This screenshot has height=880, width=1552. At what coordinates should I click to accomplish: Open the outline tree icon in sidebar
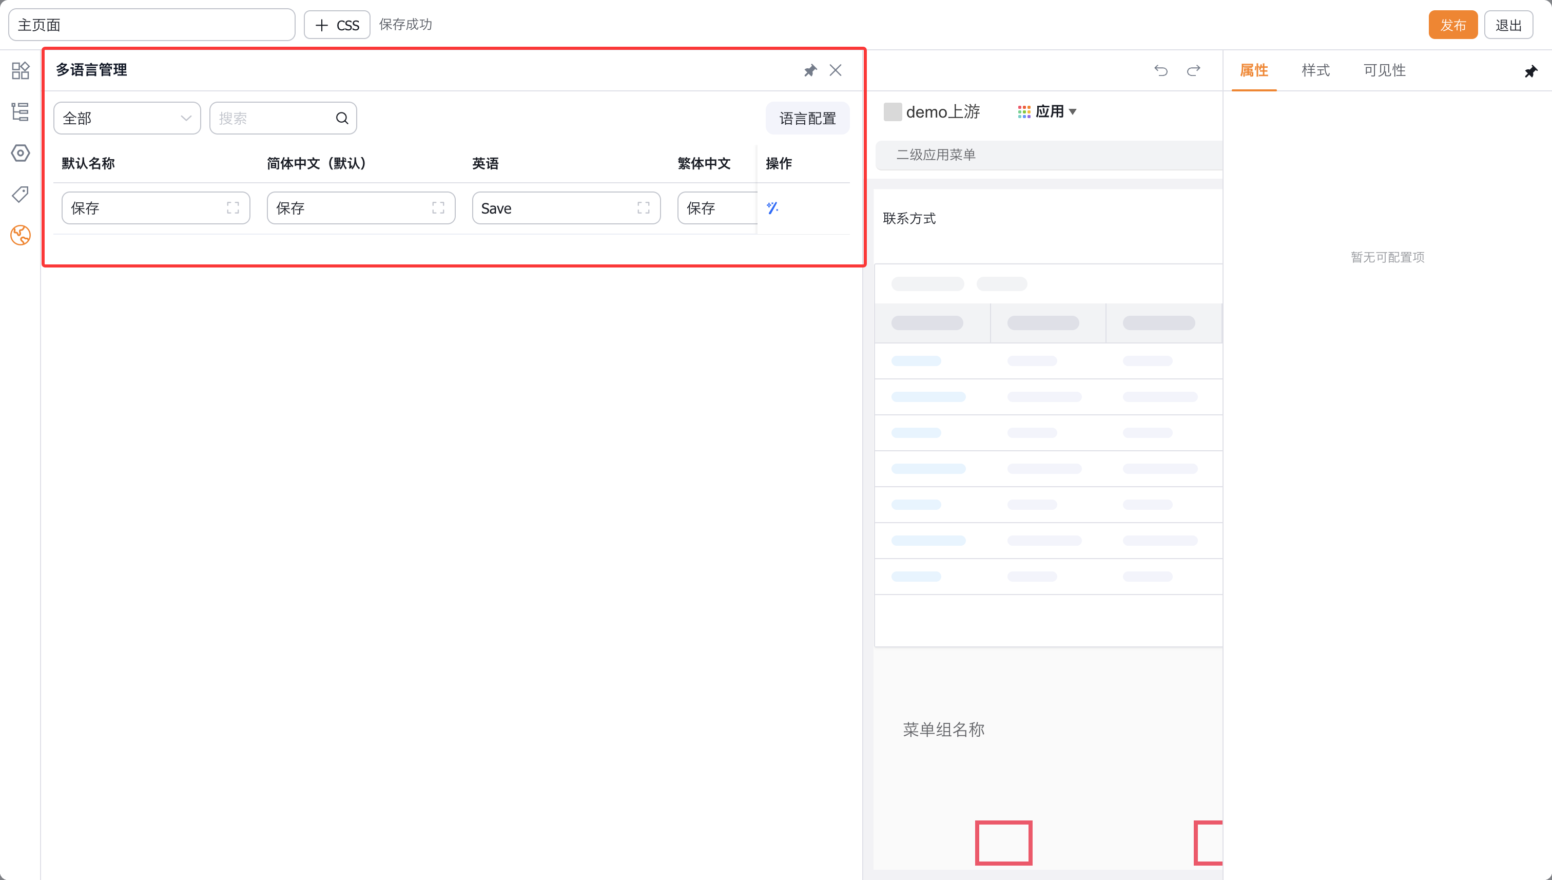[21, 112]
